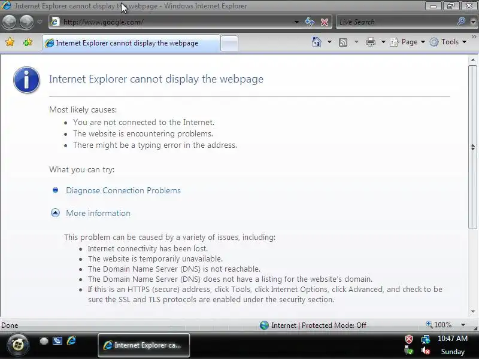The height and width of the screenshot is (359, 479).
Task: Click the address bar showing google.com
Action: [x=174, y=22]
